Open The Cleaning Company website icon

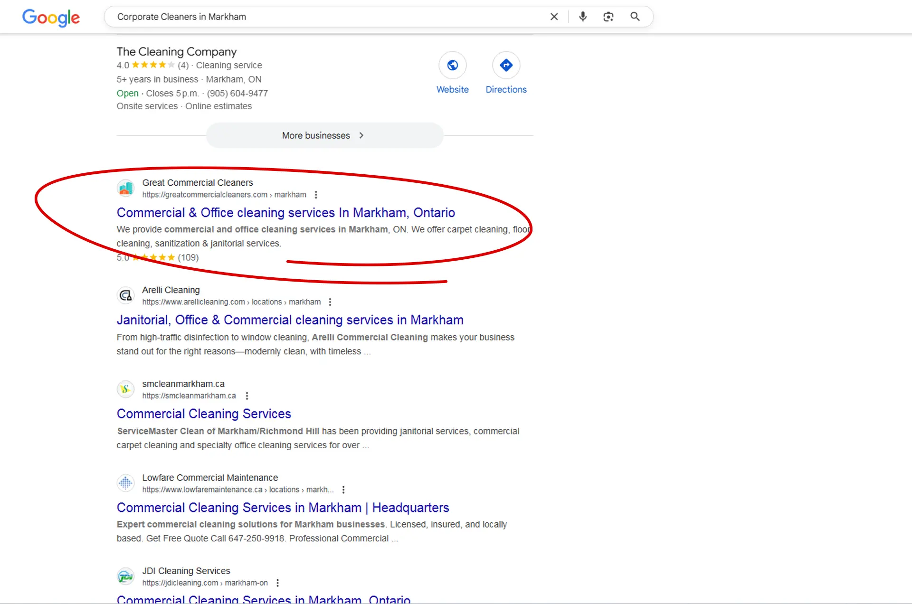452,65
